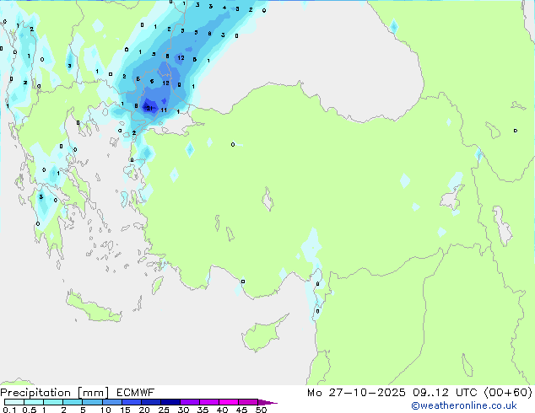This screenshot has width=535, height=413.
Task: Click the 0.1–0.5 mm legend color swatch
Action: click(x=14, y=402)
